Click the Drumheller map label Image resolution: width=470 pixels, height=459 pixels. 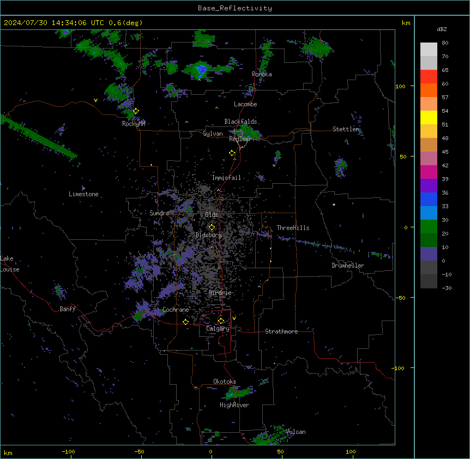348,265
